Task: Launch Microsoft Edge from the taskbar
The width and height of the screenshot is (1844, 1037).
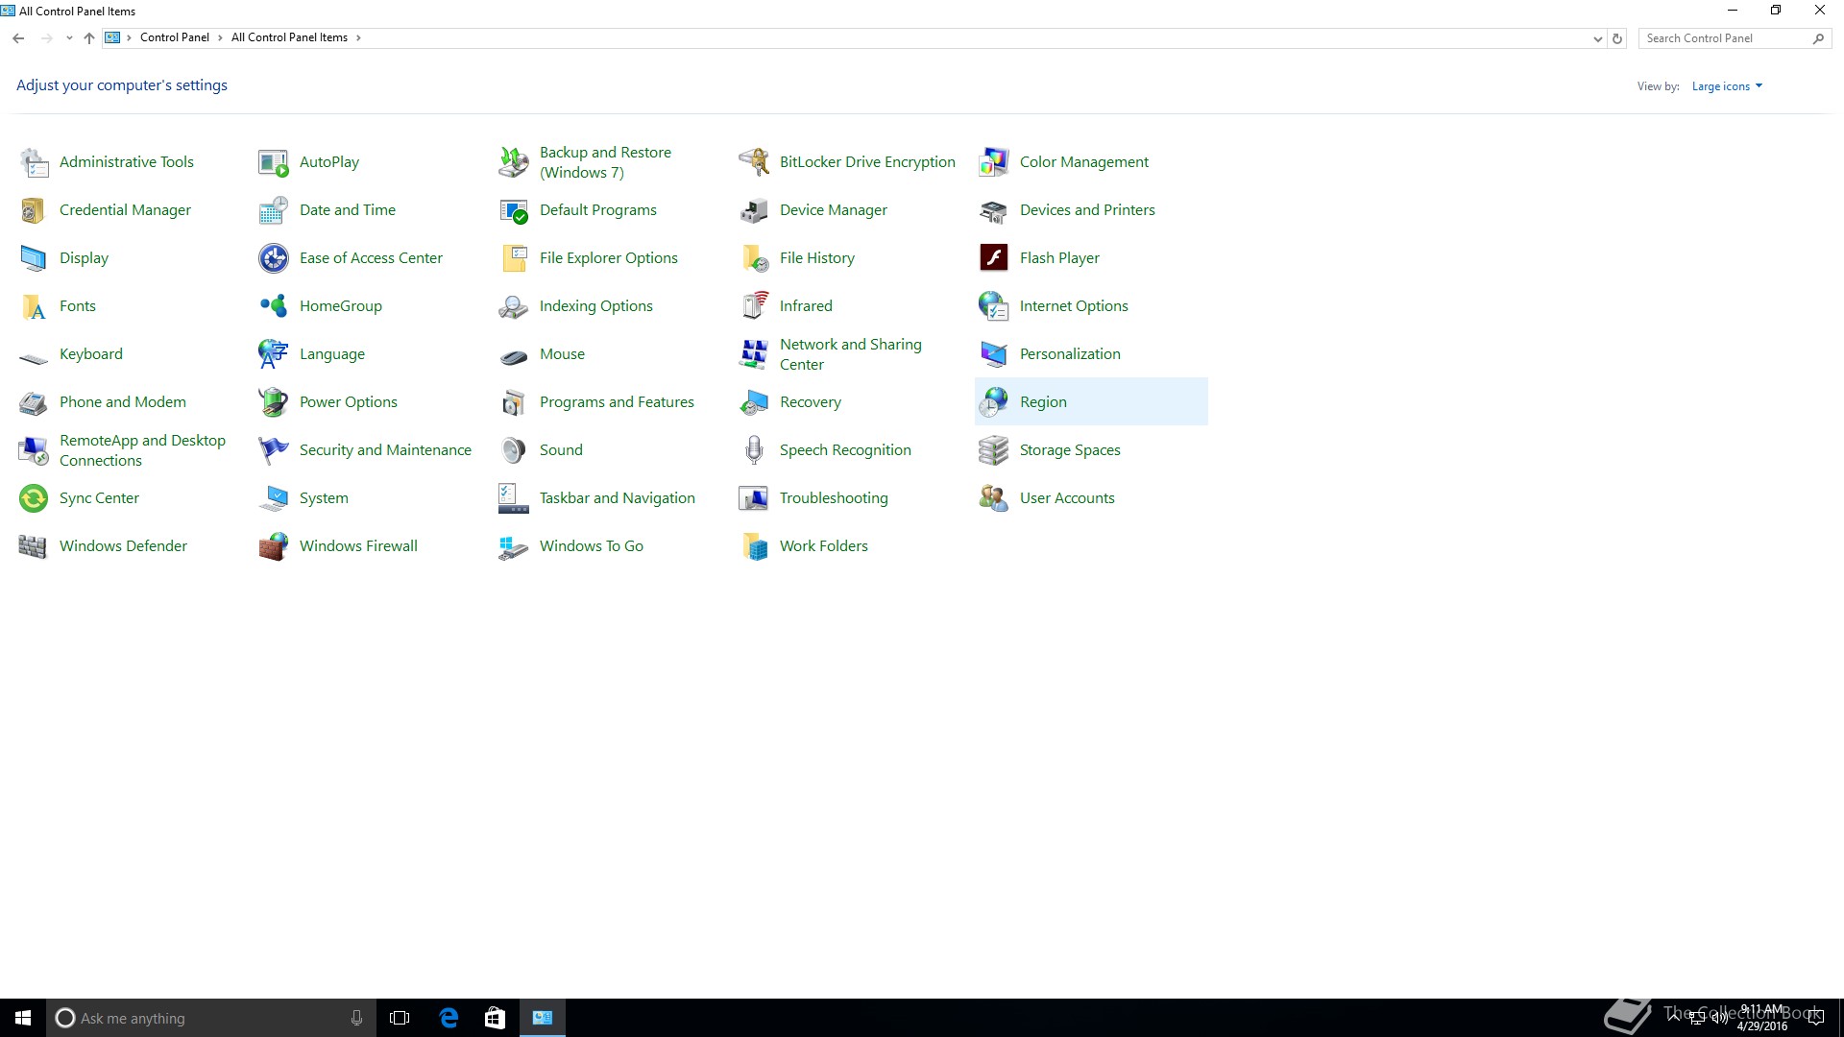Action: pos(449,1018)
